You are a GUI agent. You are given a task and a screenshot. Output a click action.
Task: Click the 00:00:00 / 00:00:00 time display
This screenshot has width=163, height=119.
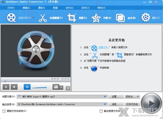click(60, 79)
